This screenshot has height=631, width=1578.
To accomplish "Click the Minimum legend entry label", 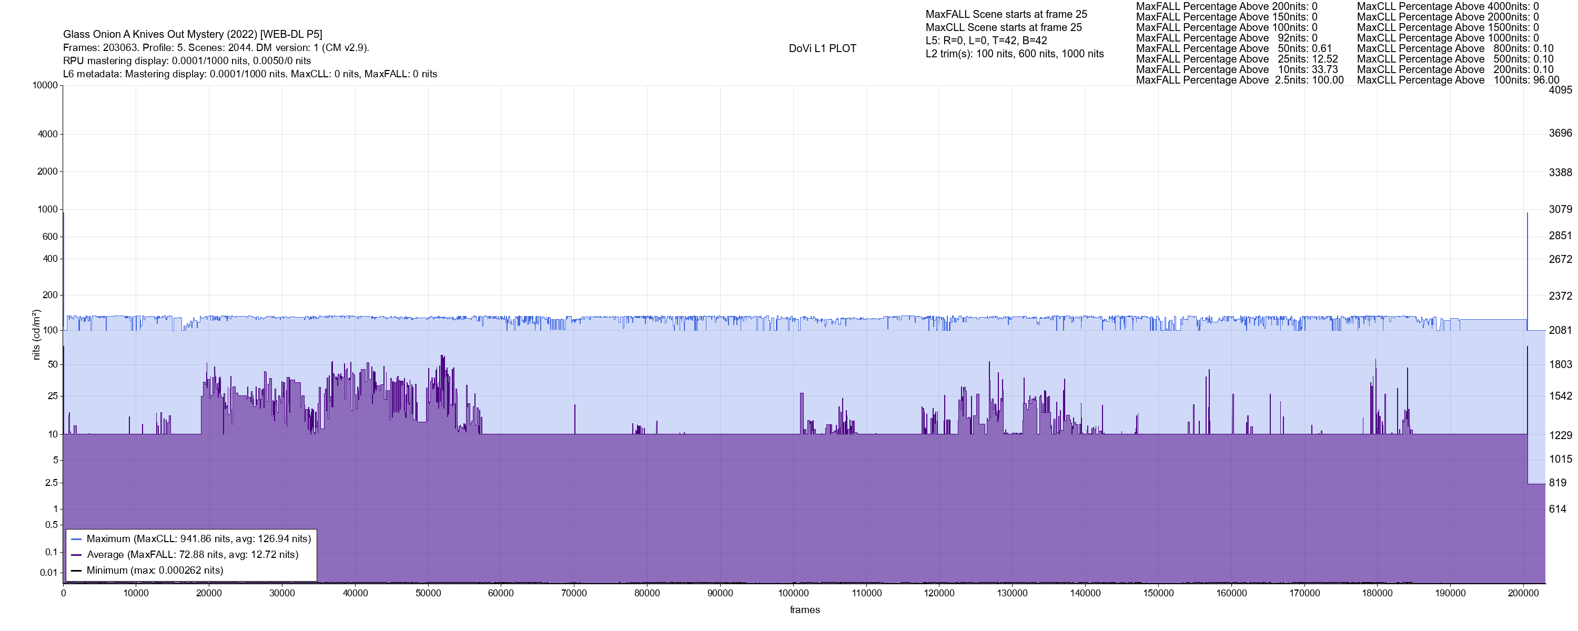I will 154,571.
